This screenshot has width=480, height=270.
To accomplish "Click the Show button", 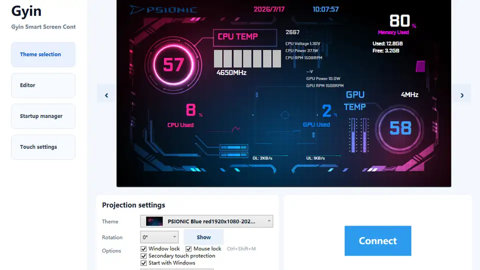I will pos(203,237).
